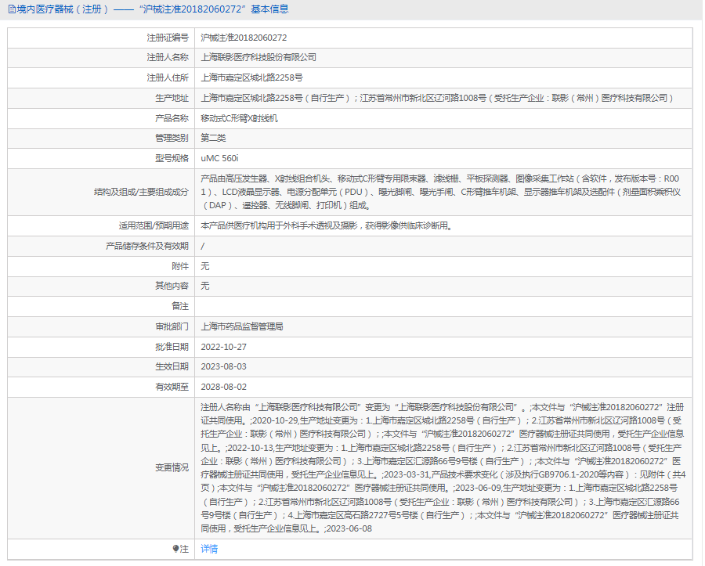This screenshot has width=705, height=566.
Task: Click the 其他内容 row label
Action: coord(172,286)
